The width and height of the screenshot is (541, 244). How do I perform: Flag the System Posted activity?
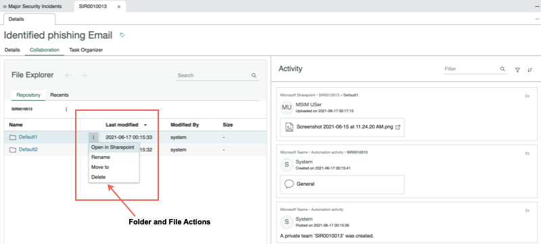pyautogui.click(x=527, y=211)
